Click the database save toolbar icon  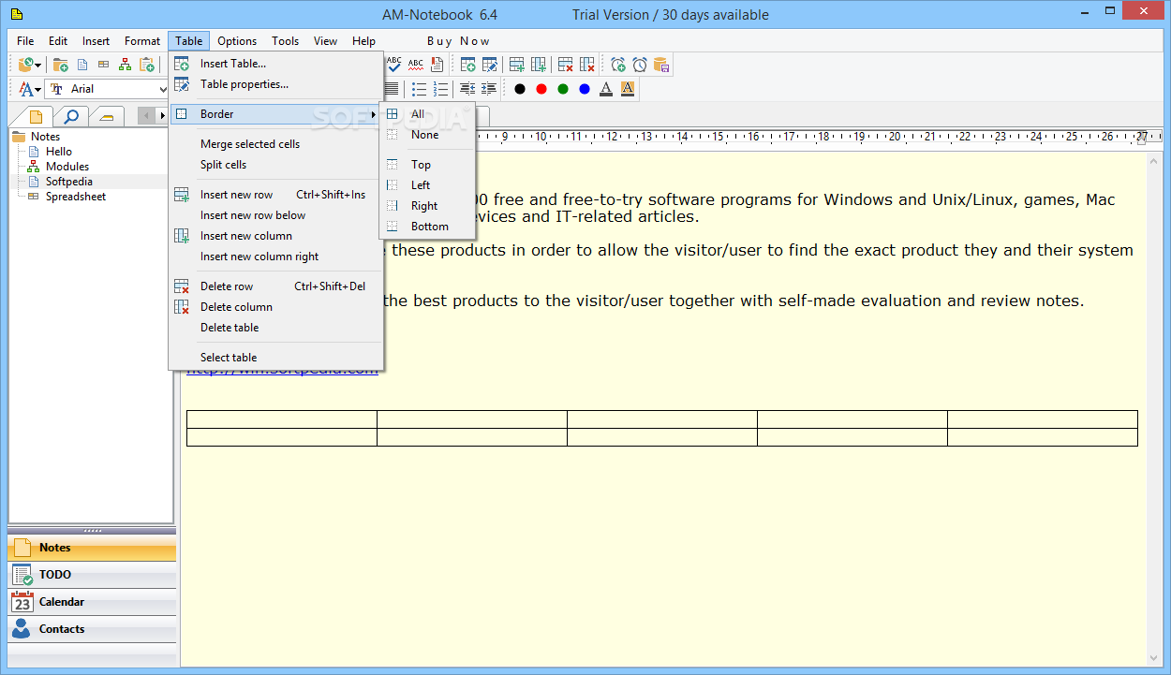[661, 65]
